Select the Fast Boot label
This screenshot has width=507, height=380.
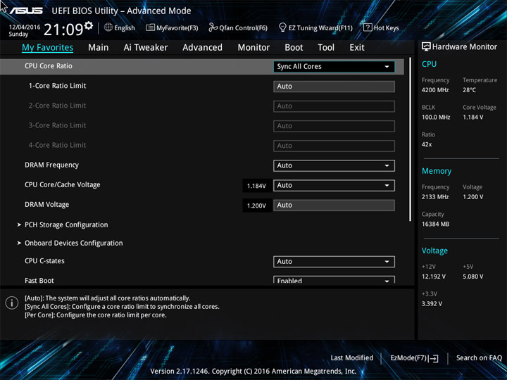(x=39, y=281)
